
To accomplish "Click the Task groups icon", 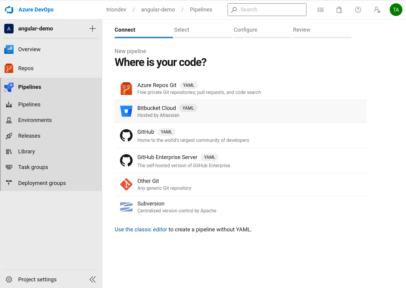I will coord(9,167).
